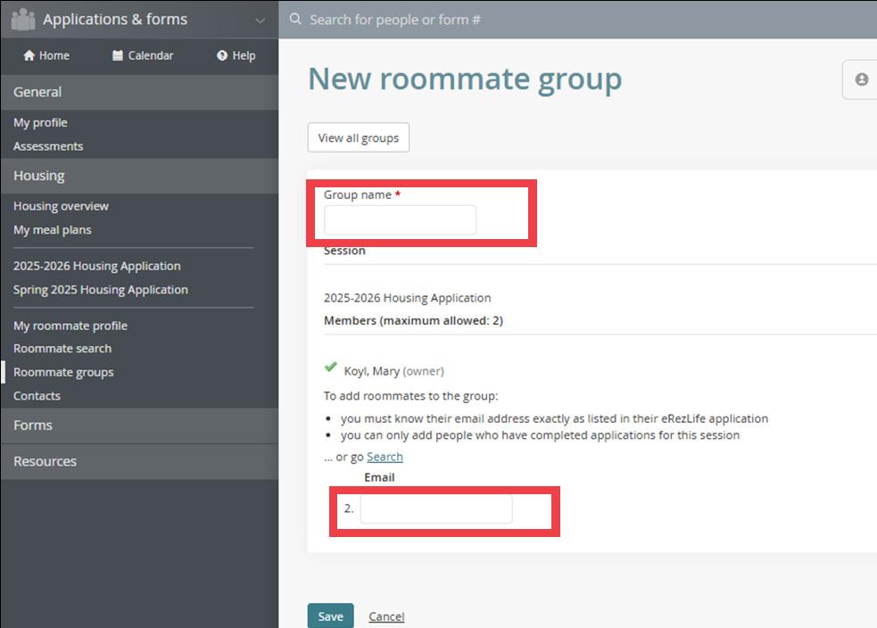This screenshot has height=628, width=877.
Task: Click the Applications & forms people icon
Action: (x=23, y=20)
